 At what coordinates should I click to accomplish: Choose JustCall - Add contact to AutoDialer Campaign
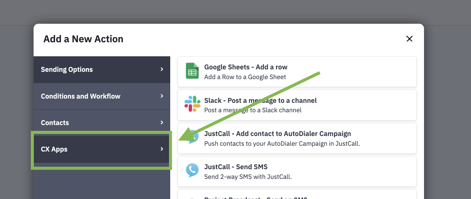coord(297,138)
